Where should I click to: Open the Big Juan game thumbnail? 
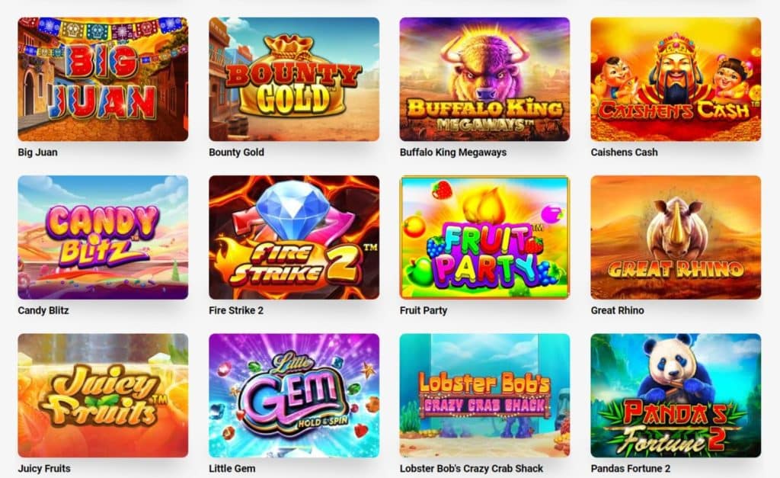coord(103,79)
